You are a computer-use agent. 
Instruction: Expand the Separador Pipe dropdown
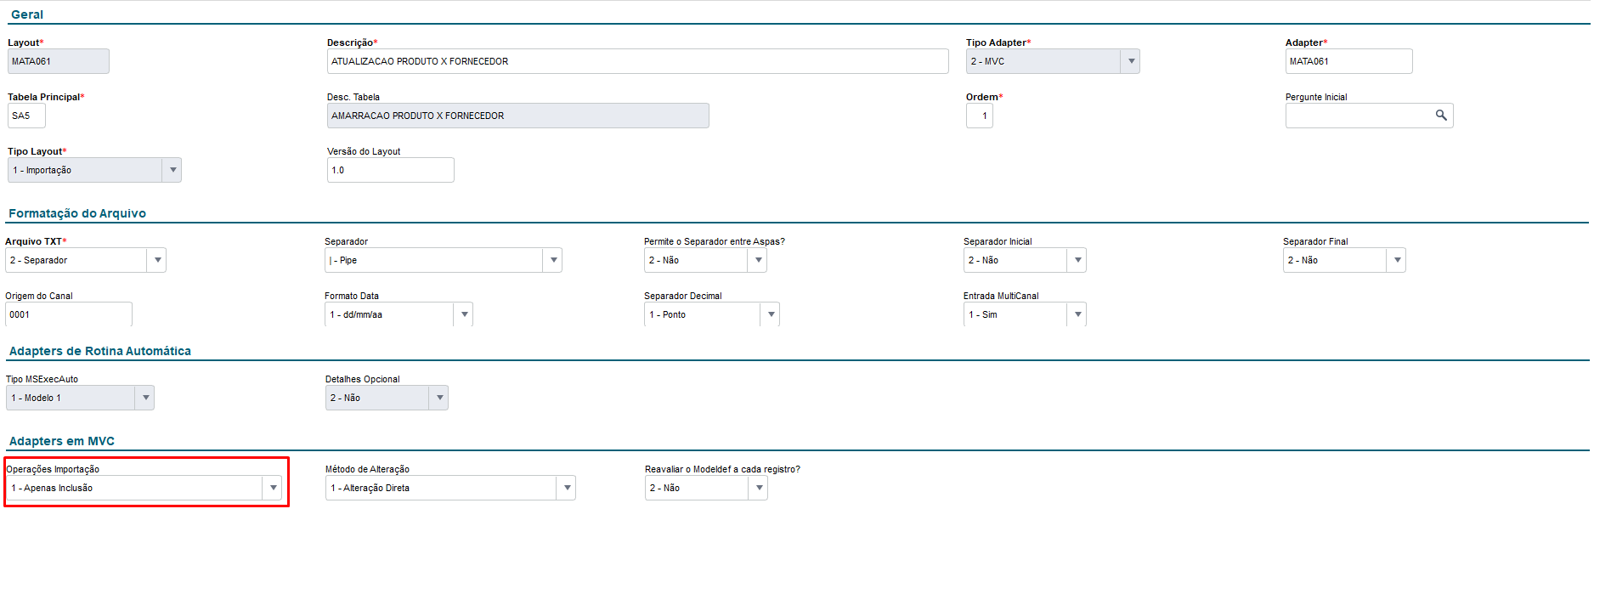tap(553, 260)
